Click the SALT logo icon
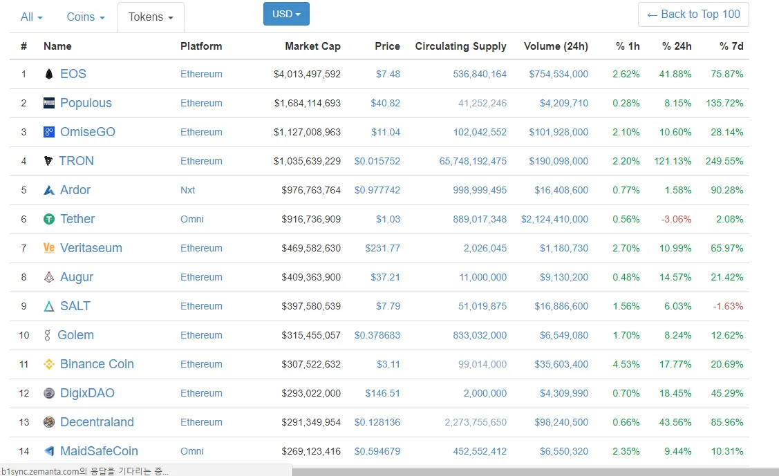This screenshot has width=779, height=476. [48, 306]
